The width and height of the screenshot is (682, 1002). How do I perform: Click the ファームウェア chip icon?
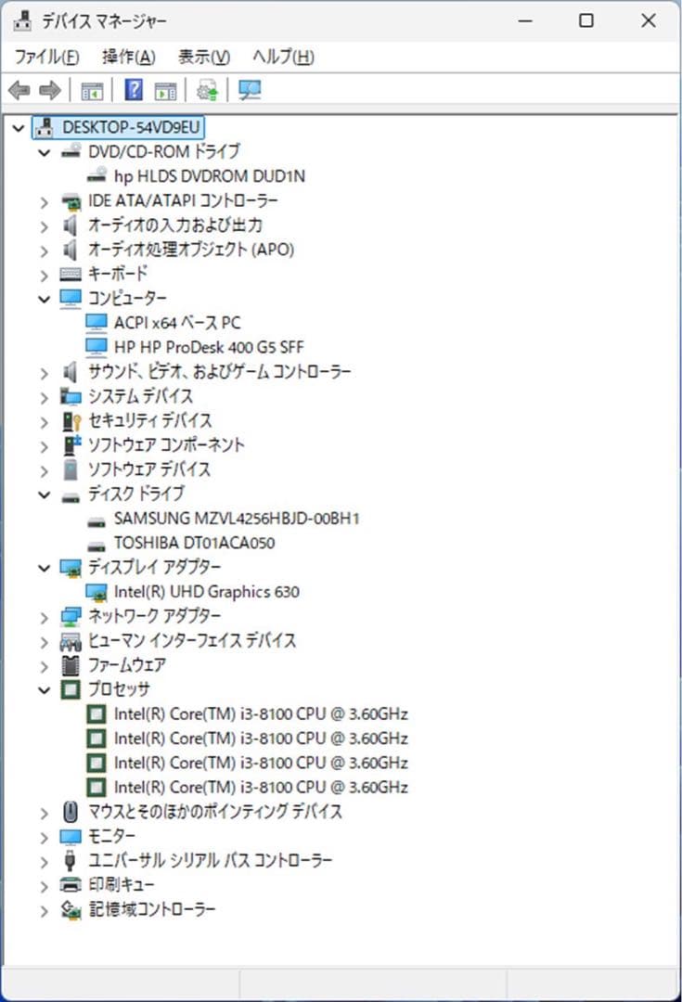point(71,665)
